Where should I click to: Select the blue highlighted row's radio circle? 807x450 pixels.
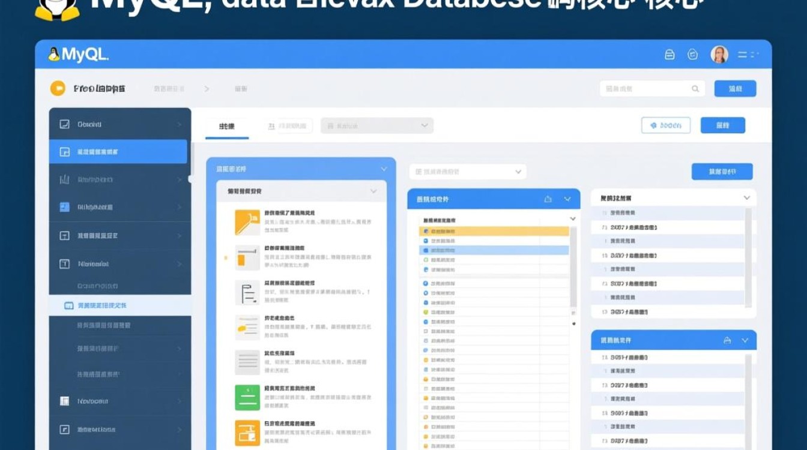point(426,250)
